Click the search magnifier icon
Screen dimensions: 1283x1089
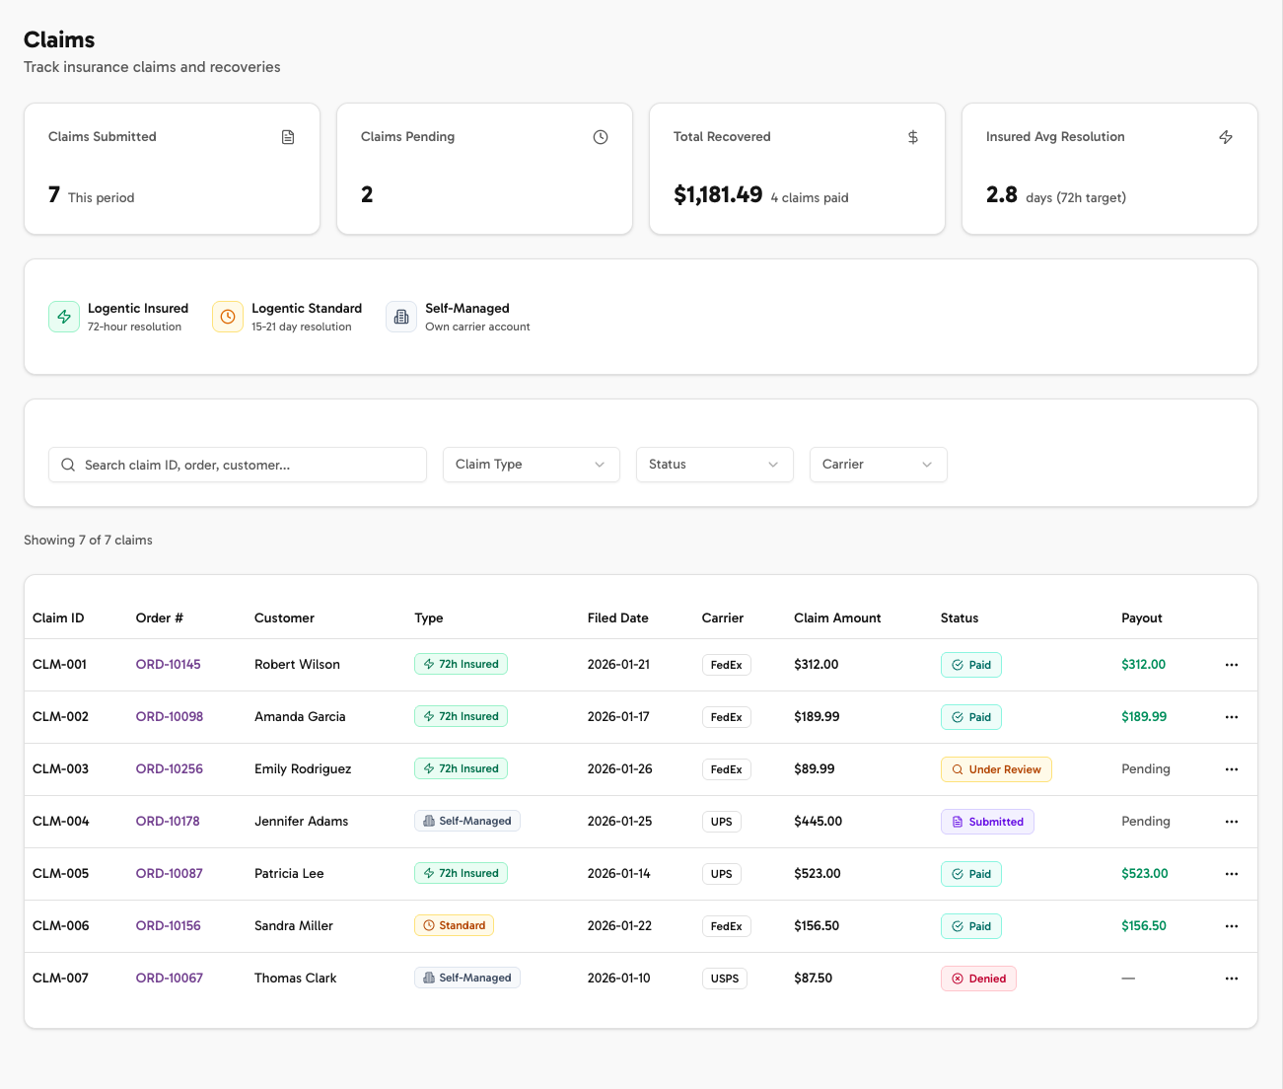[67, 465]
